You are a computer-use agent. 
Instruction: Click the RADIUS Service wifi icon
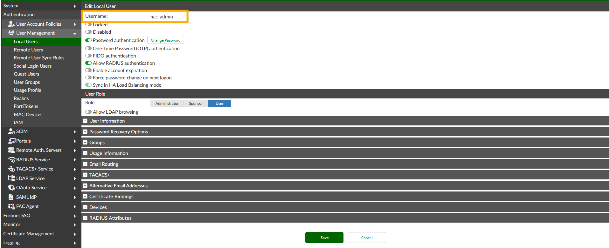click(x=12, y=160)
